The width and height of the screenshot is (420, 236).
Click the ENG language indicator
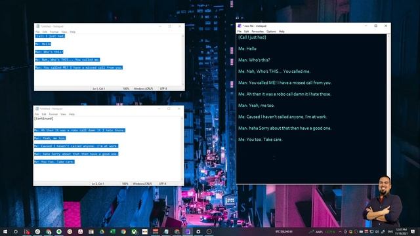pos(390,231)
